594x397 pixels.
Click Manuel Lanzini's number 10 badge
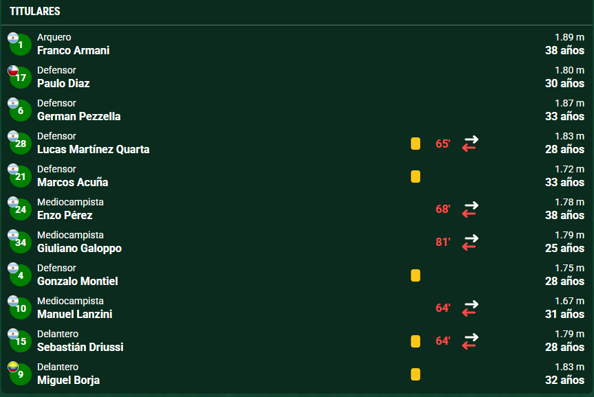(x=20, y=308)
